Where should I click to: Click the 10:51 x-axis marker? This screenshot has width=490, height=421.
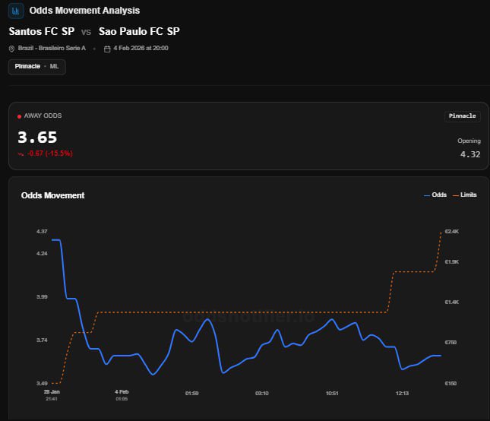point(332,393)
